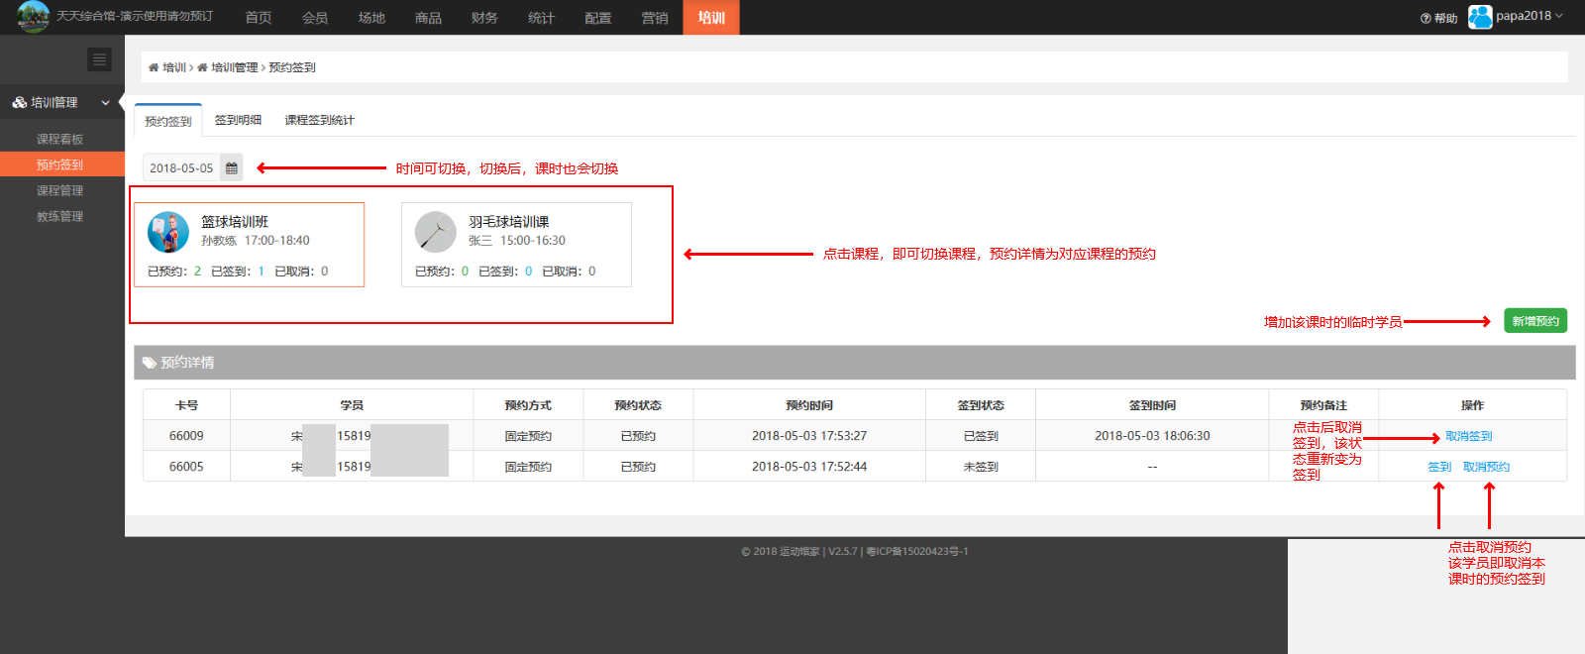
Task: Open 课程管理 in the sidebar
Action: [59, 190]
